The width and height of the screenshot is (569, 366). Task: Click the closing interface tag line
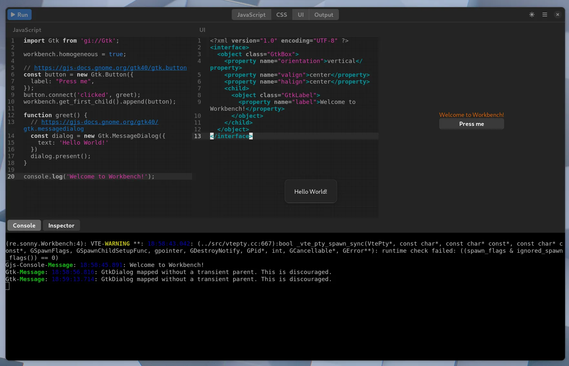coord(231,136)
